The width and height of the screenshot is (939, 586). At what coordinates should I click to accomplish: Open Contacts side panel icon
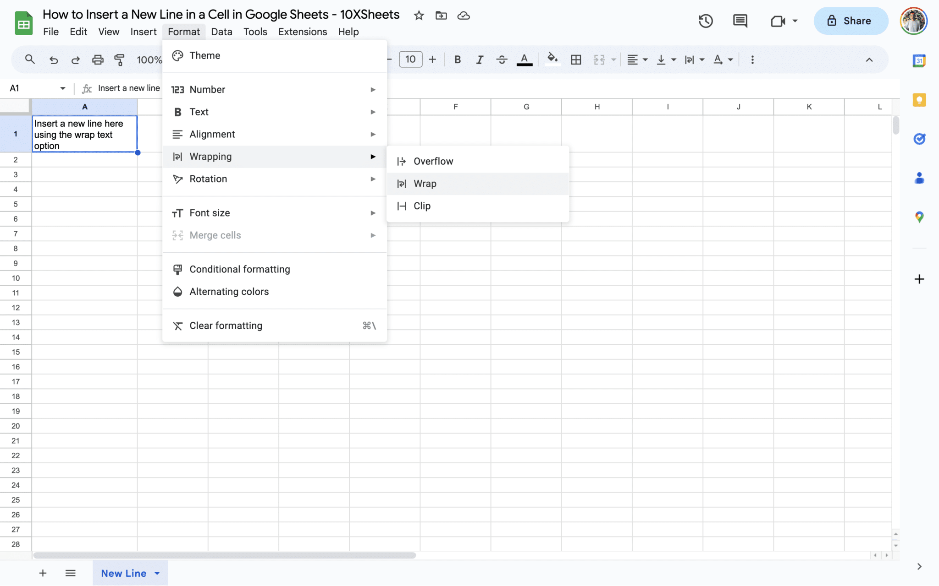point(919,178)
